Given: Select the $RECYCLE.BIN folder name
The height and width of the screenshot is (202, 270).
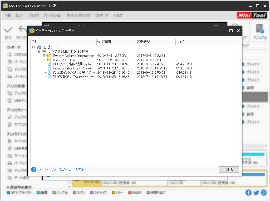Looking at the screenshot, I should [x=64, y=60].
